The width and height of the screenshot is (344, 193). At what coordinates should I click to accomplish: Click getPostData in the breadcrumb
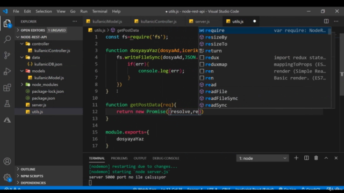pyautogui.click(x=128, y=30)
